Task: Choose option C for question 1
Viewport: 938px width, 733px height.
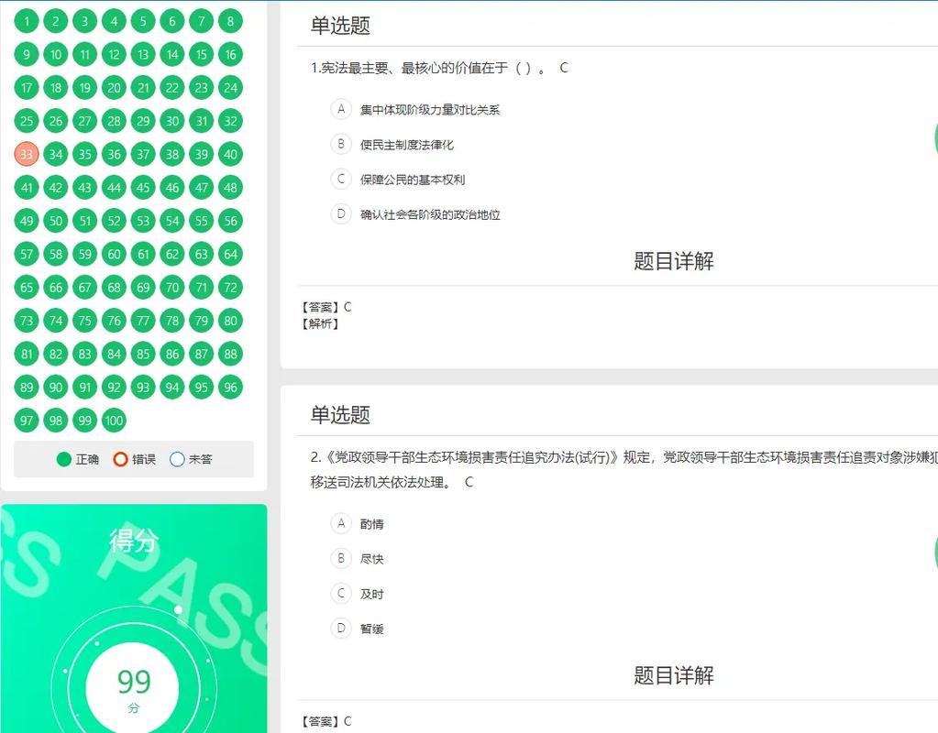Action: pos(341,179)
